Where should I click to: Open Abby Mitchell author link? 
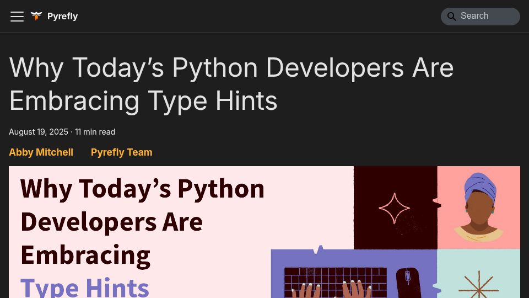pos(41,152)
